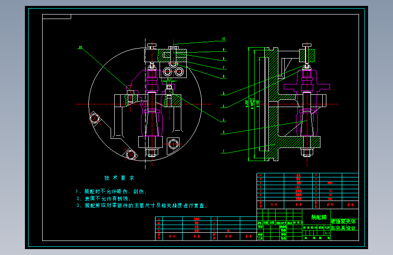Select part callout number 10 label
The width and height of the screenshot is (393, 255).
pos(223,39)
